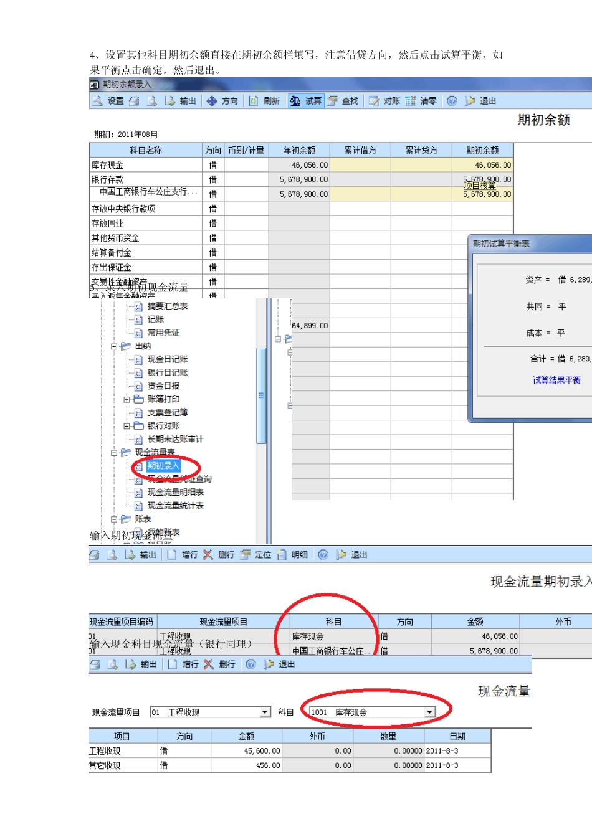The width and height of the screenshot is (592, 837).
Task: Click the print icon in 期初余额录入 toolbar
Action: coord(134,101)
